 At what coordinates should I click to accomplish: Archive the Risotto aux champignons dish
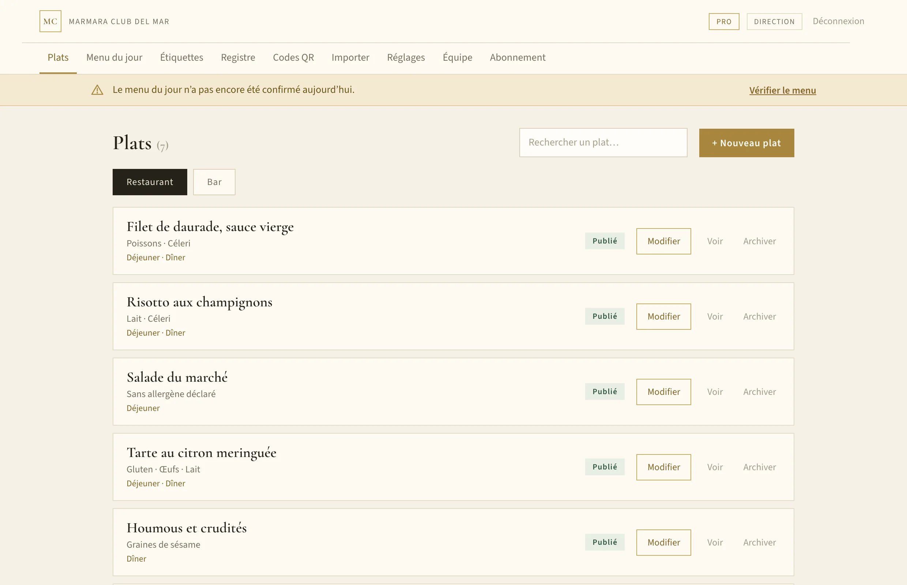pyautogui.click(x=760, y=316)
